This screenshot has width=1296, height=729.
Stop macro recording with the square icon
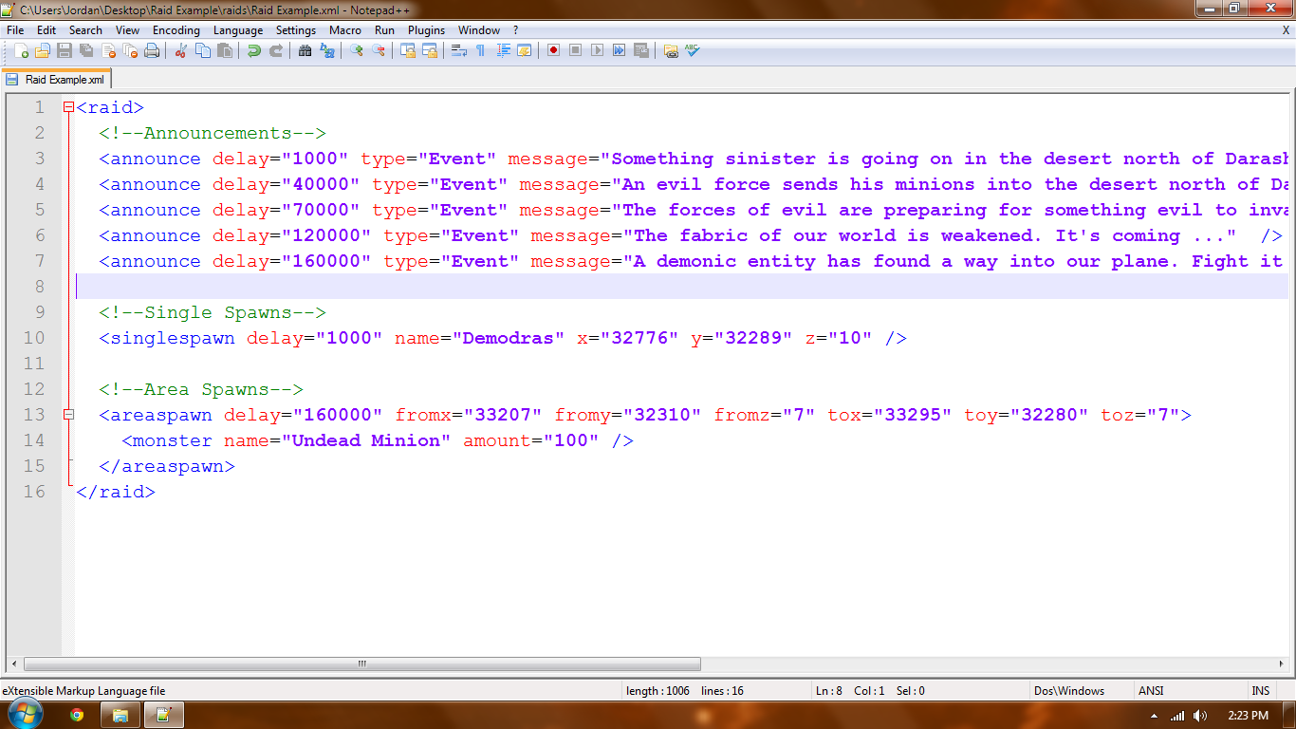coord(575,50)
